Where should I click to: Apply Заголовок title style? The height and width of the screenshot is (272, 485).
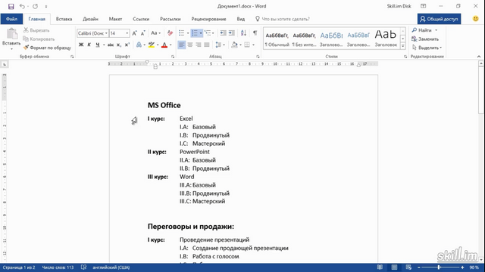[386, 39]
